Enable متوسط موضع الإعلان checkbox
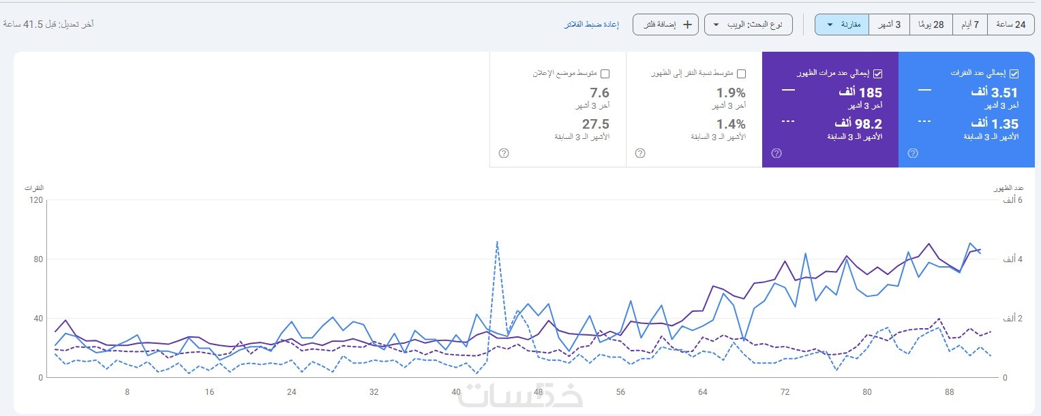The image size is (1041, 416). click(x=605, y=74)
